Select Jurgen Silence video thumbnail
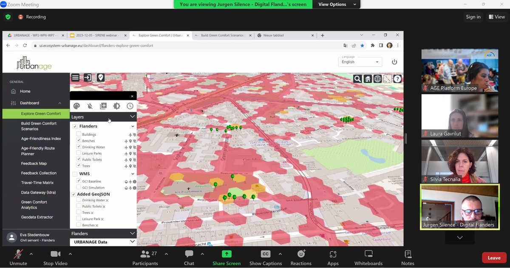The image size is (510, 268). (460, 207)
